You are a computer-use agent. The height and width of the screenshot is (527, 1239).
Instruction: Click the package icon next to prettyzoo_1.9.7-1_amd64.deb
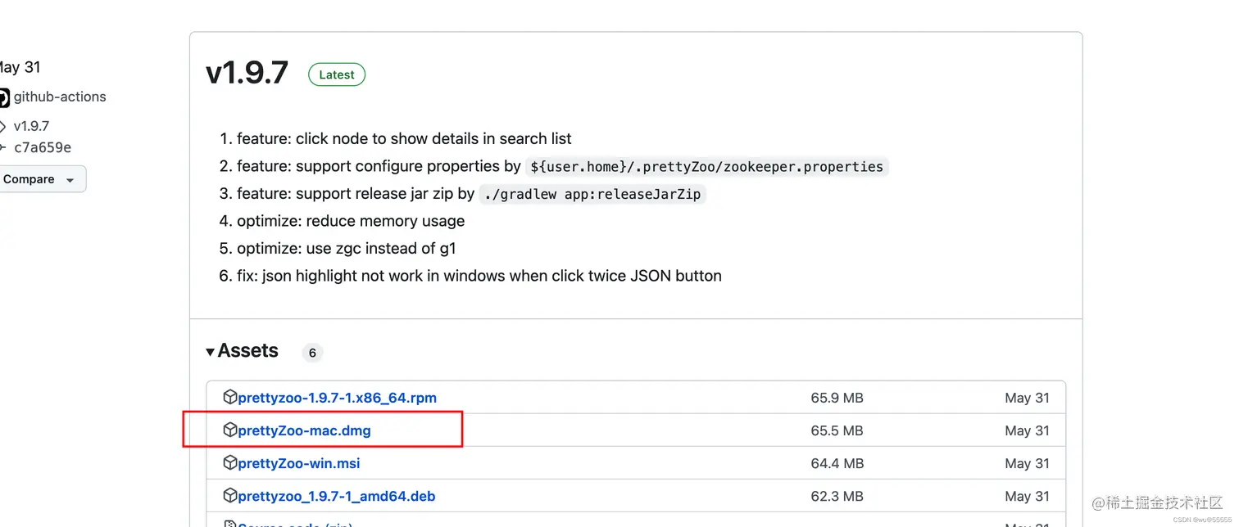230,495
